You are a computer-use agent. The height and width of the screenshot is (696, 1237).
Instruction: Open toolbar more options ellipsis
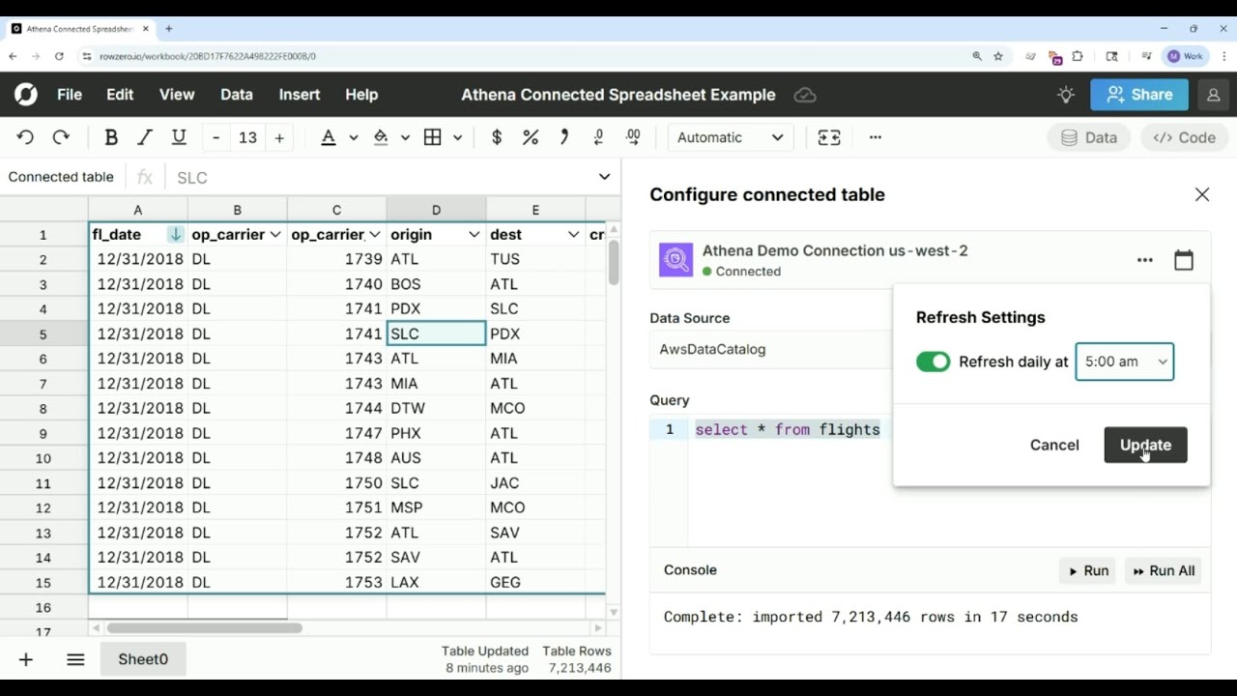[x=876, y=137]
